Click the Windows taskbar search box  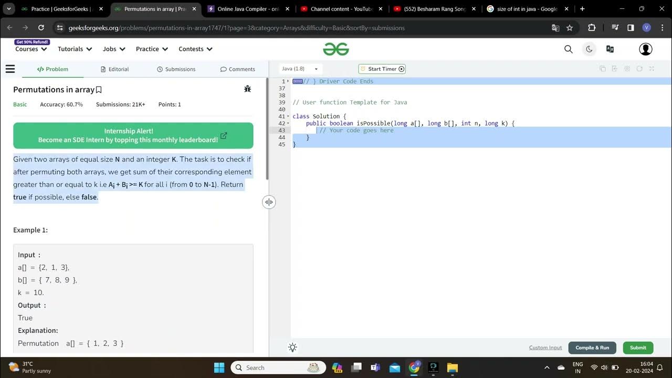278,367
